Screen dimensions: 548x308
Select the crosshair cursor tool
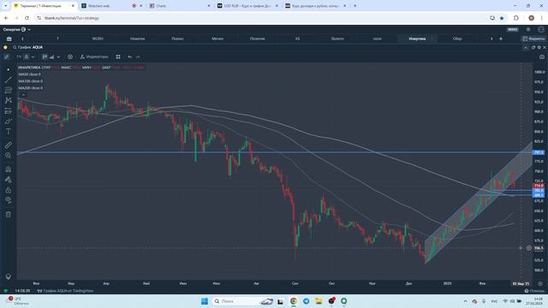tap(9, 70)
